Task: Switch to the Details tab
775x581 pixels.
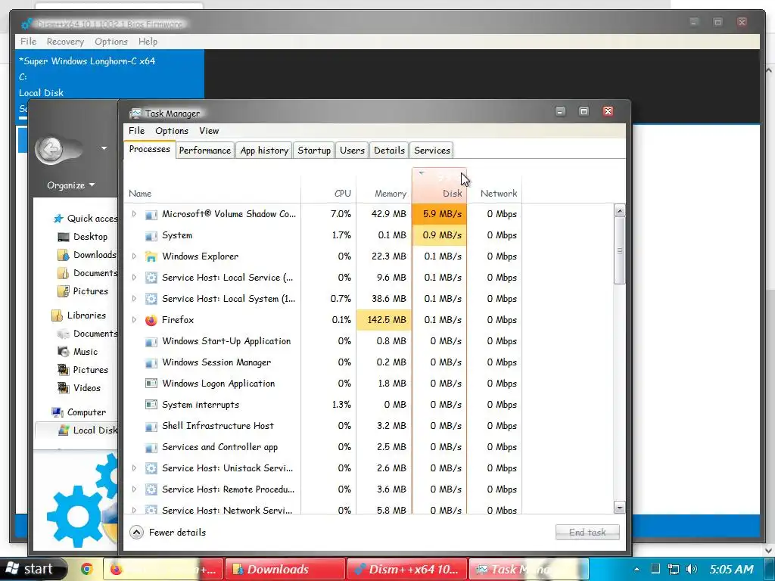Action: tap(389, 151)
